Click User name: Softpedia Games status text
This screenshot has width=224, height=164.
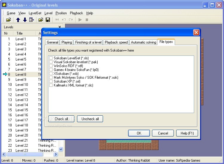179,160
